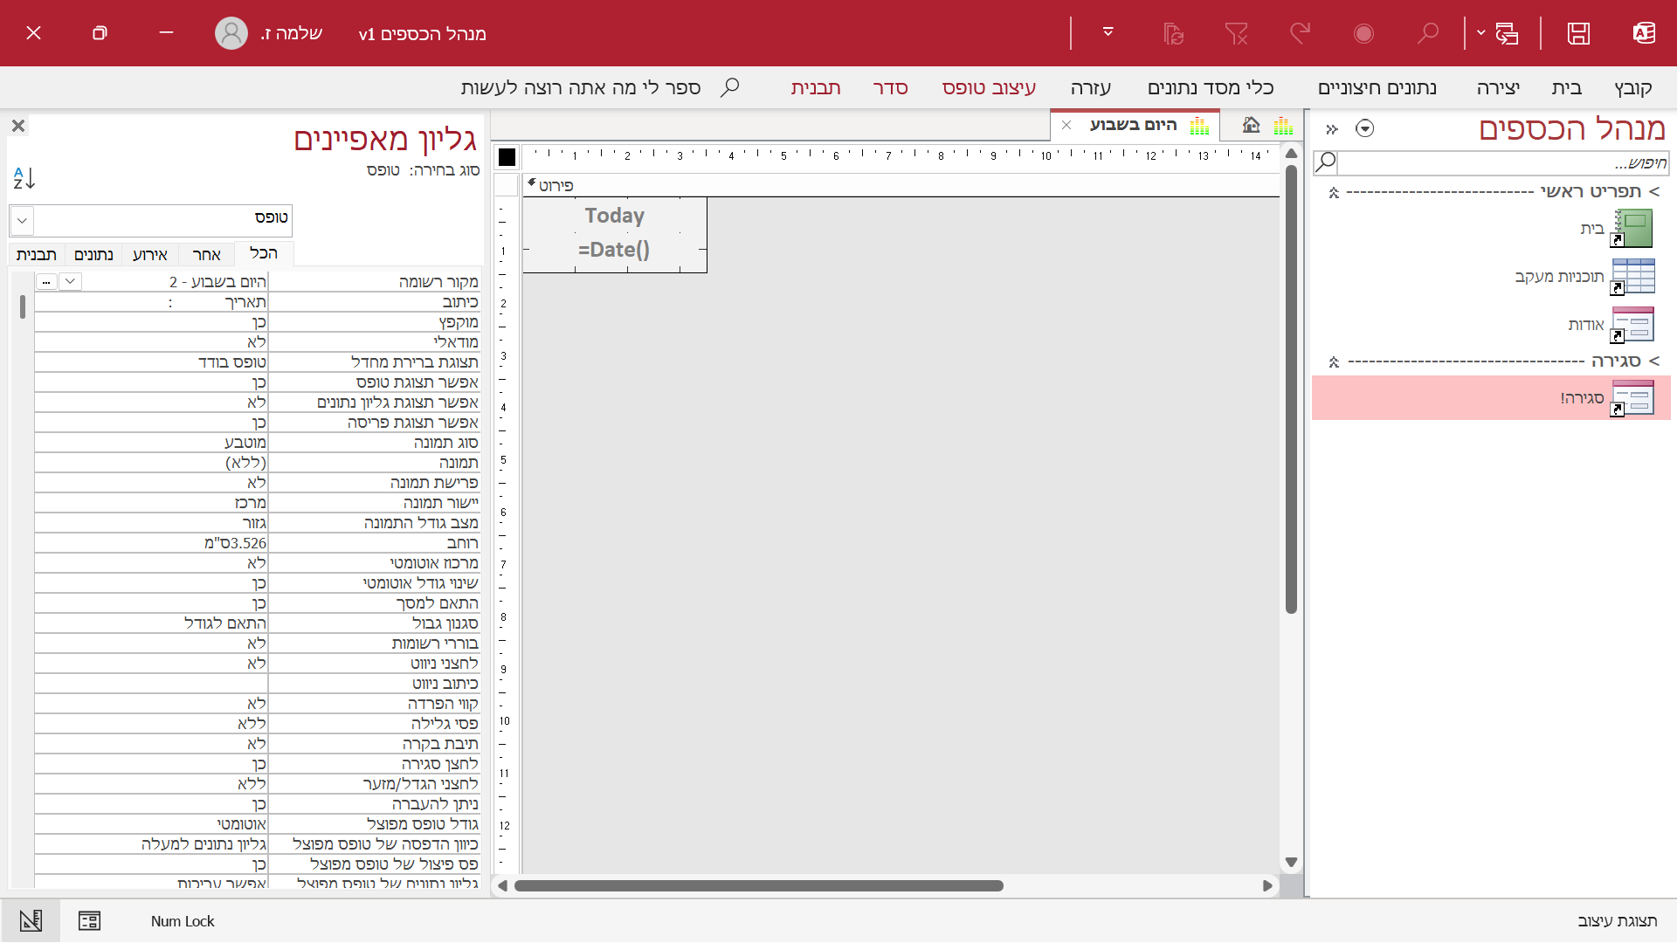Click the design area horizontal scrollbar thumb
The image size is (1677, 943).
click(x=758, y=885)
